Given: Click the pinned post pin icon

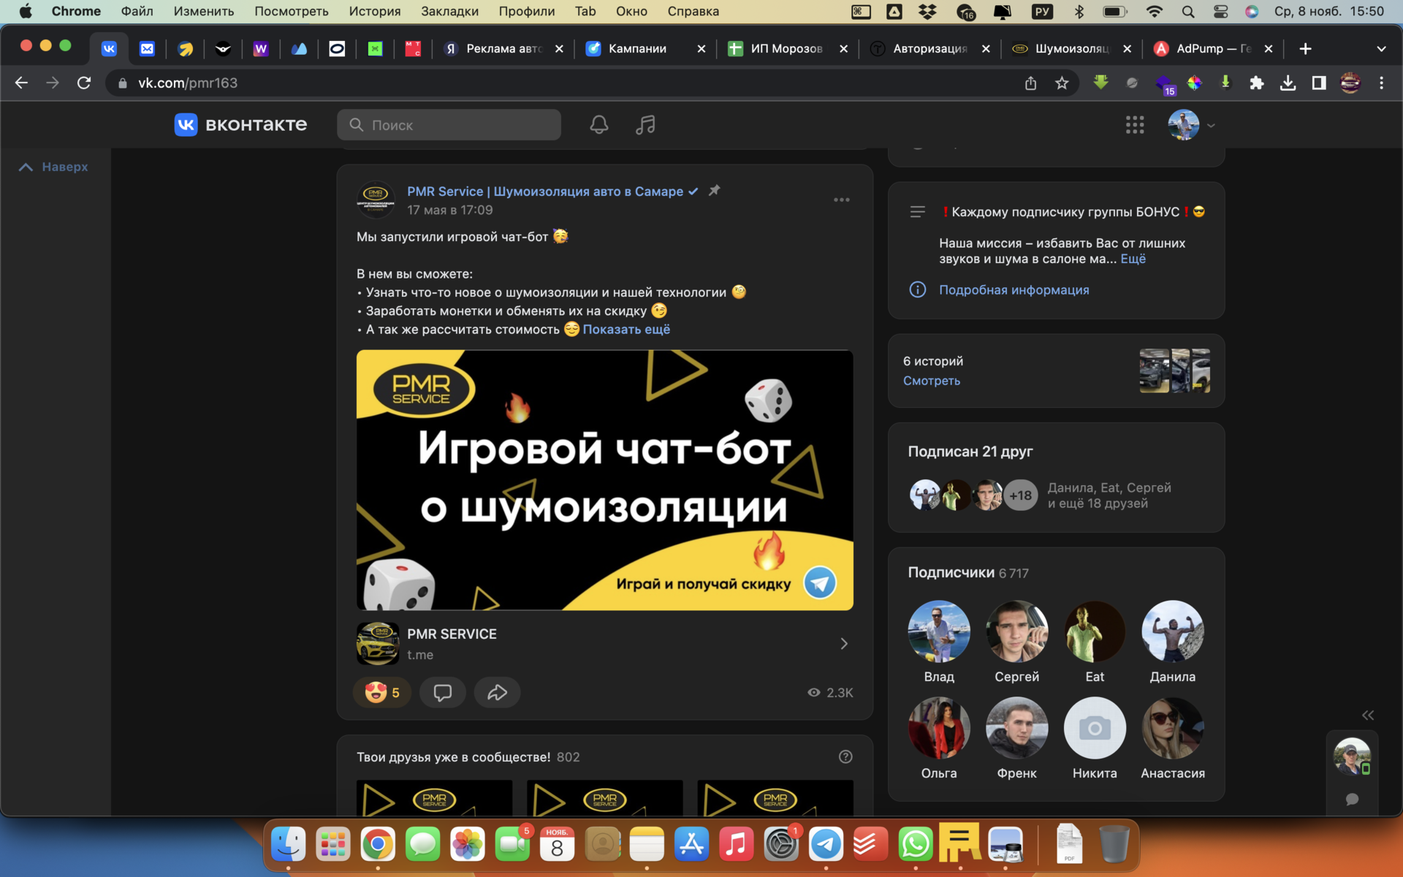Looking at the screenshot, I should tap(714, 190).
